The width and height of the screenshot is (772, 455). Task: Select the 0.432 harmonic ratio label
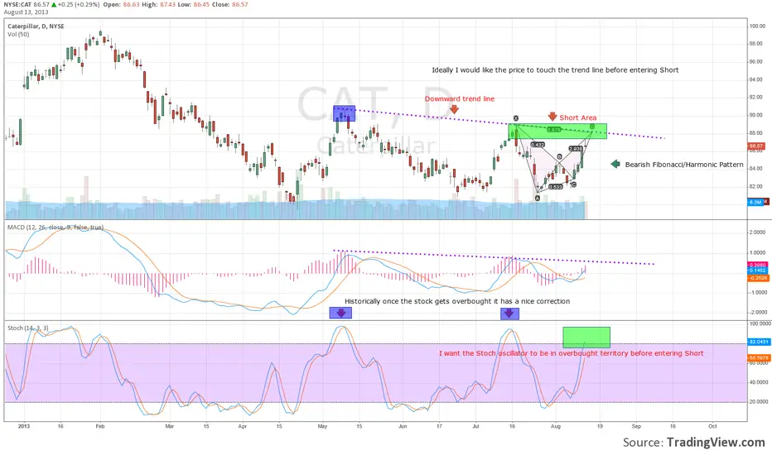(x=537, y=145)
